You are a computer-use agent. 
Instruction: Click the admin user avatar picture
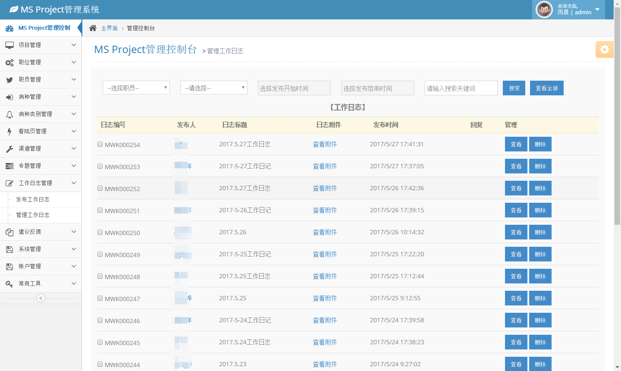pos(544,9)
